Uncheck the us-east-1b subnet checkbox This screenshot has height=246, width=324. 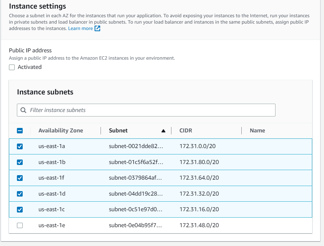pos(19,162)
